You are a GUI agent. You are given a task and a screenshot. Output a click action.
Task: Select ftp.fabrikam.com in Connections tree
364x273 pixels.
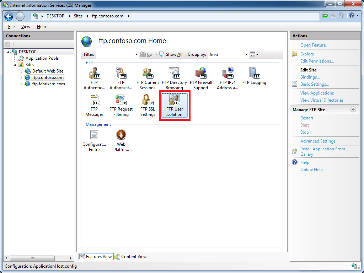[48, 84]
